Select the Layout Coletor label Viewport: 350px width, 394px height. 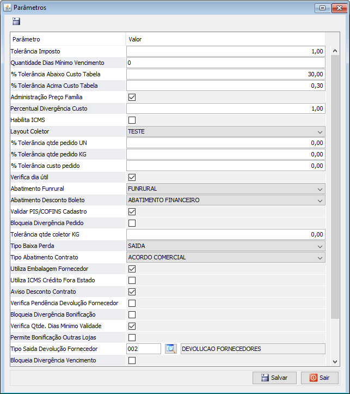click(x=30, y=131)
